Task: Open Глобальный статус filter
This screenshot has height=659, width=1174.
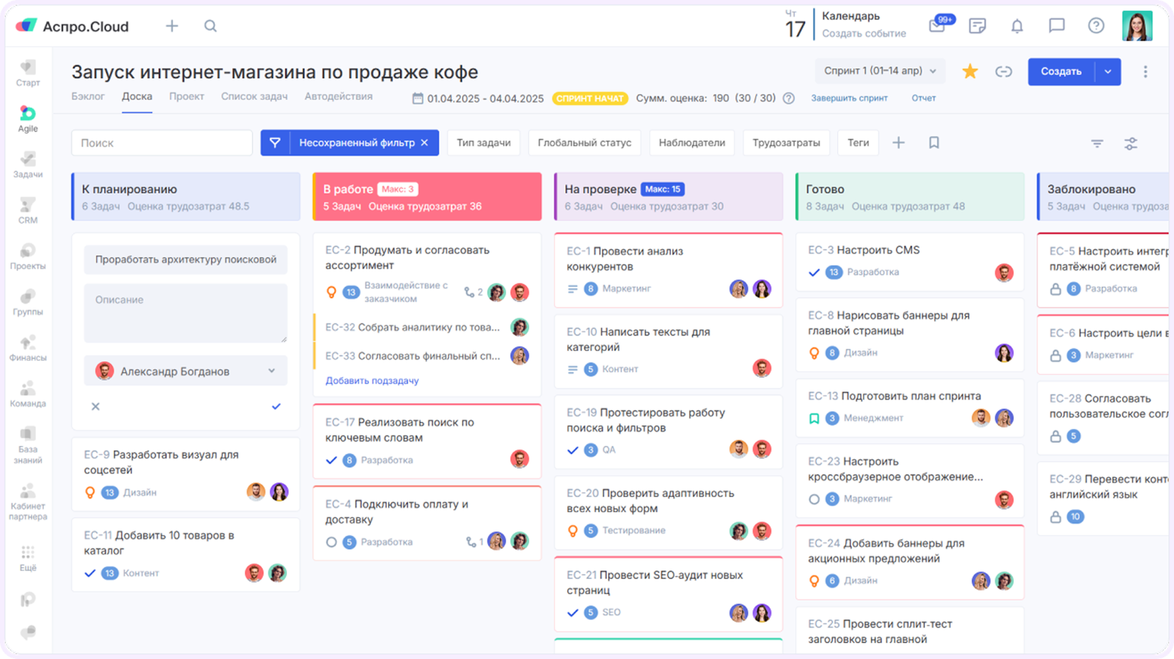Action: coord(585,143)
